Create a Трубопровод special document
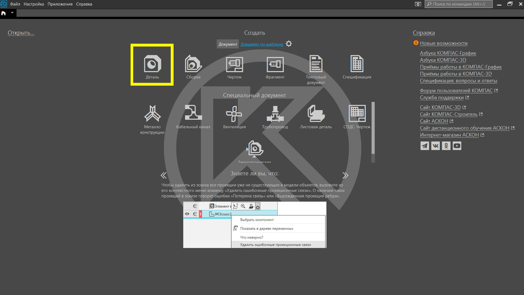 [275, 117]
